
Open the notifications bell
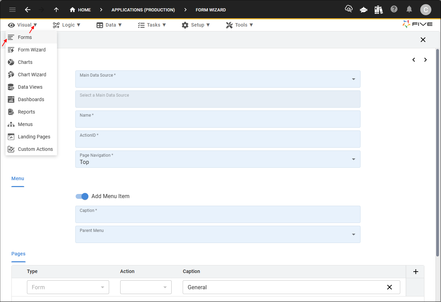pyautogui.click(x=409, y=9)
